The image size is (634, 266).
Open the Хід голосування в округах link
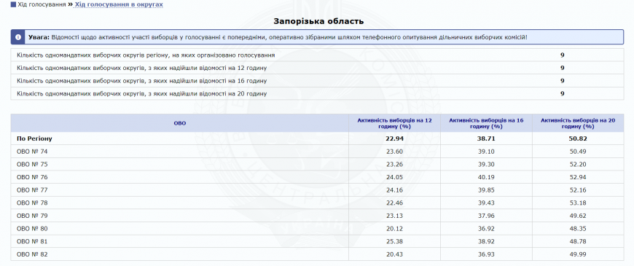click(x=119, y=4)
